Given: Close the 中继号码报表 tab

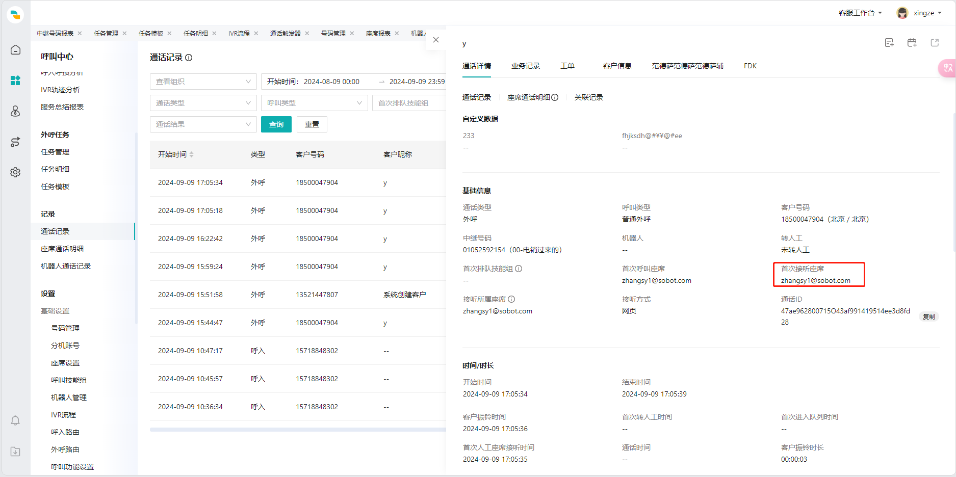Looking at the screenshot, I should pos(80,33).
